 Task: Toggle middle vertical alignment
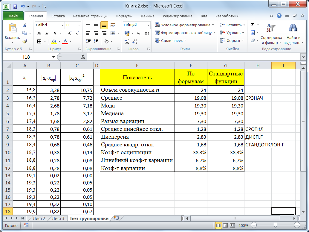(x=96, y=25)
